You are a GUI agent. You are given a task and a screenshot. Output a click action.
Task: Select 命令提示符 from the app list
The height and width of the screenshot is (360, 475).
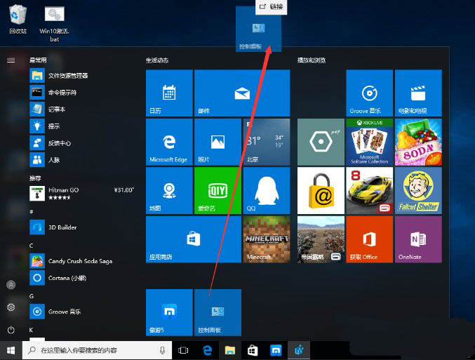click(62, 92)
